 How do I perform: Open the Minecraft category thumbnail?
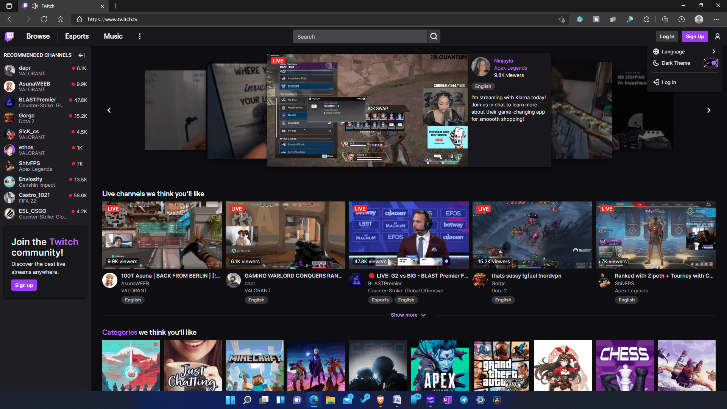(x=254, y=365)
